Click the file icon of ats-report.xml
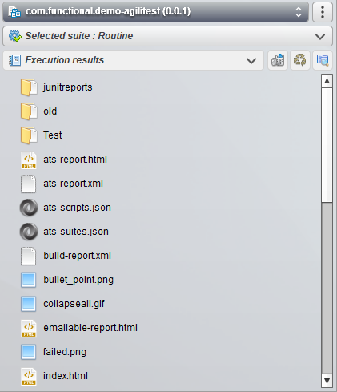The width and height of the screenshot is (337, 392). 28,184
